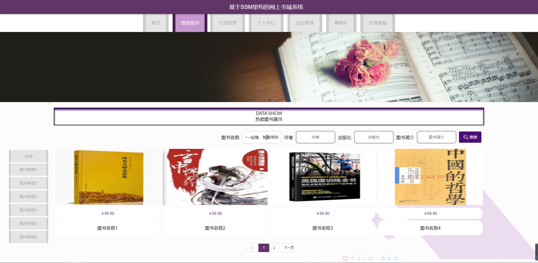Open the cover image of 图书名称3

[x=323, y=177]
